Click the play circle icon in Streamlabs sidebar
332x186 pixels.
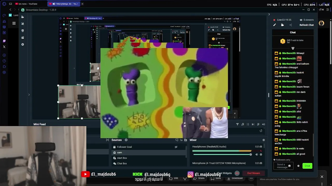pyautogui.click(x=23, y=44)
